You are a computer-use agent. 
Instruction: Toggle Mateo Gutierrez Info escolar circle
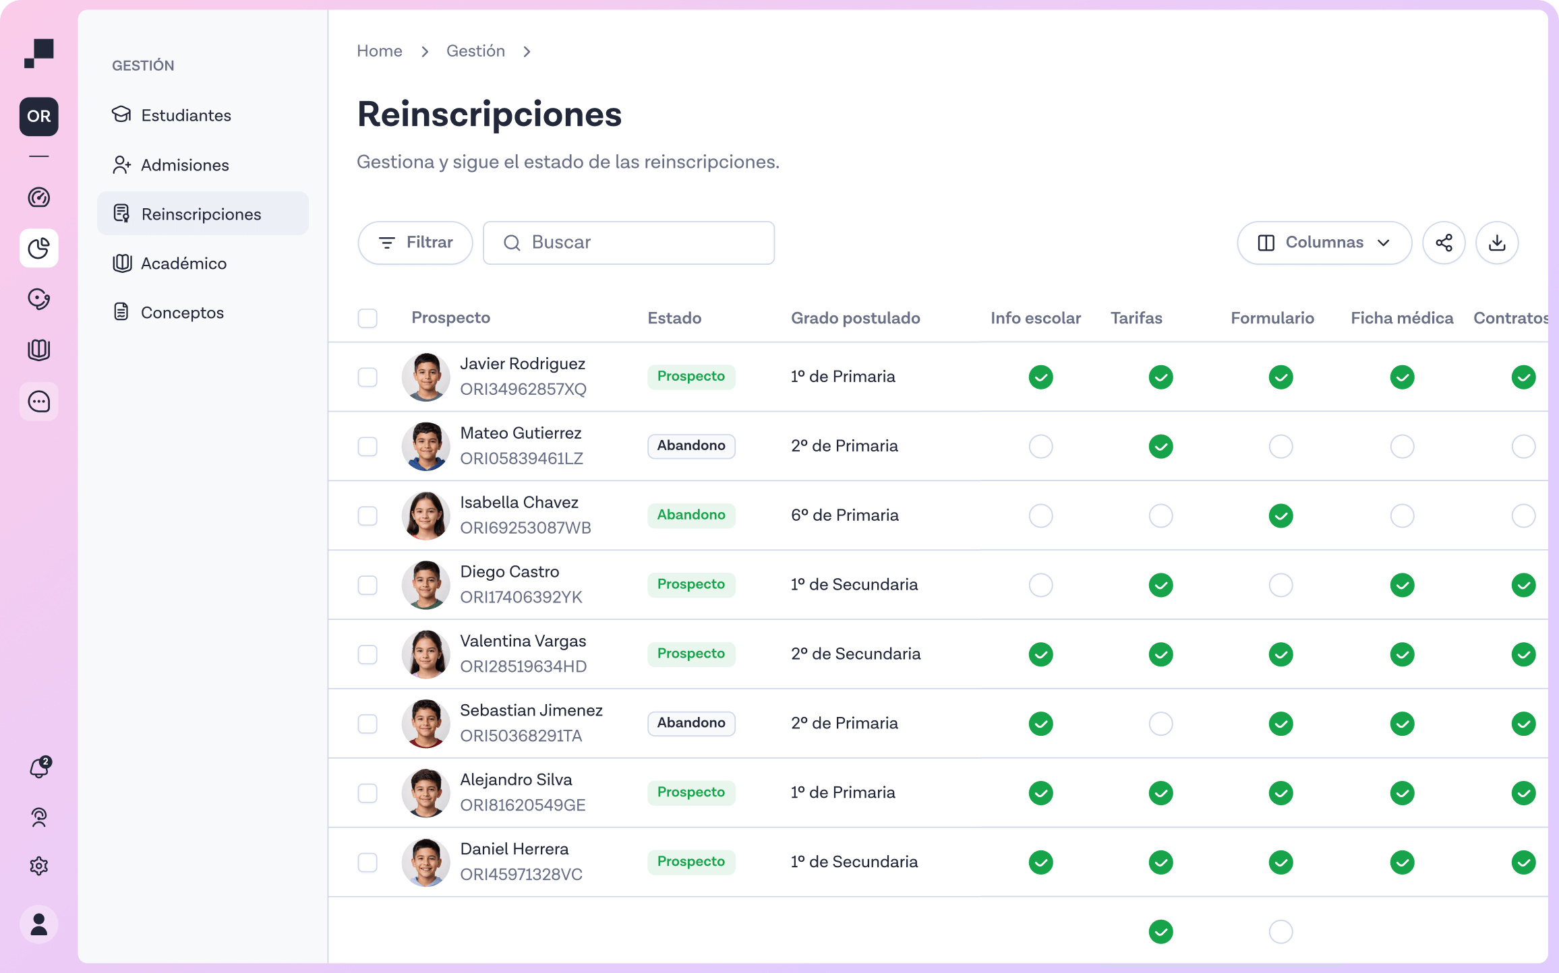(1040, 446)
